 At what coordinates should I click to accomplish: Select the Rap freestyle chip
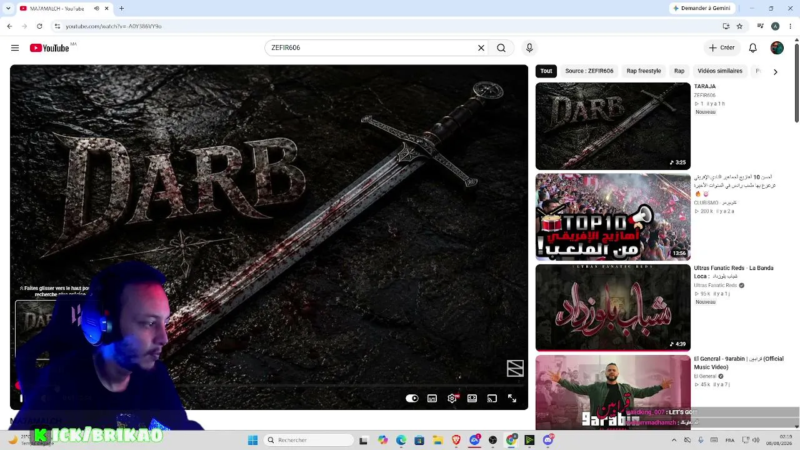(644, 71)
